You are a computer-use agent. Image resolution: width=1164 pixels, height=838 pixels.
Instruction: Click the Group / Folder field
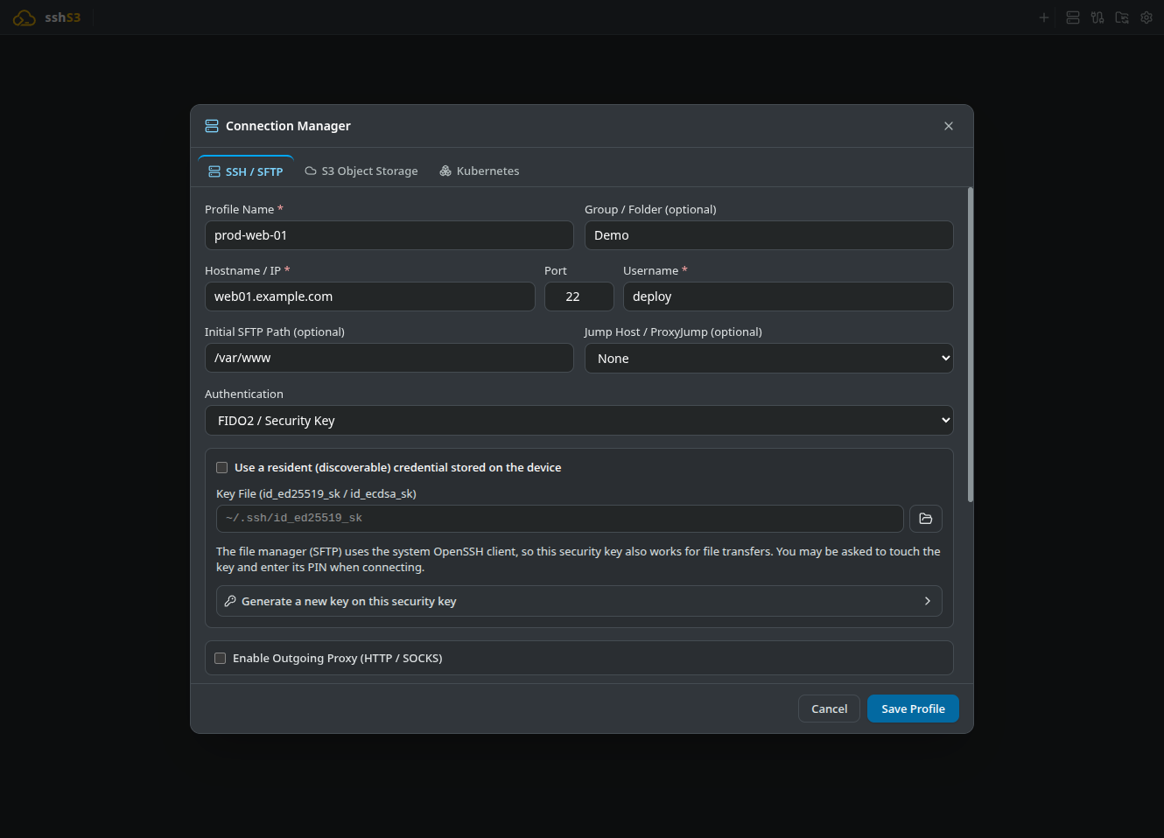point(769,235)
